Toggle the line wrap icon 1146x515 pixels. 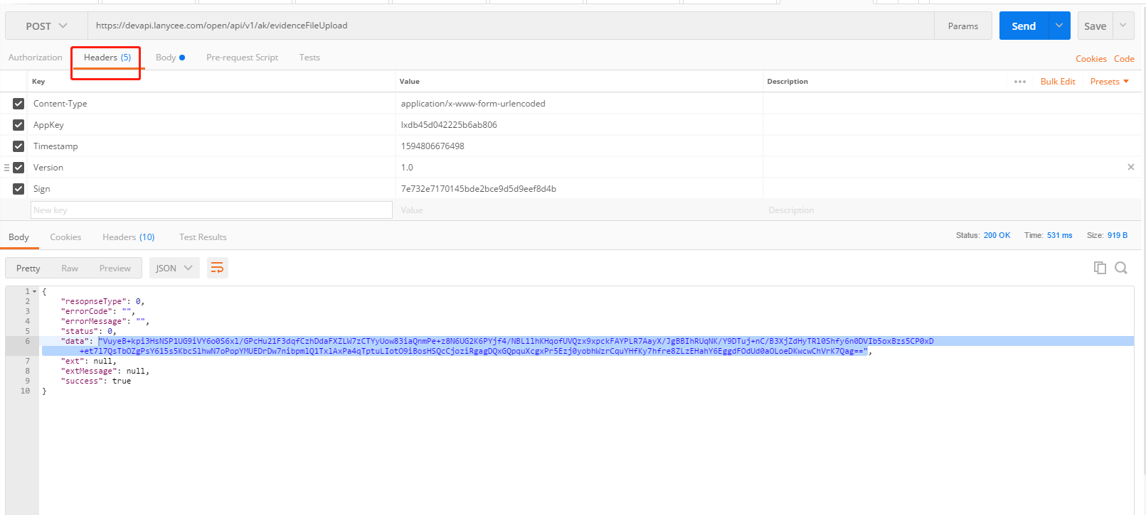coord(217,268)
